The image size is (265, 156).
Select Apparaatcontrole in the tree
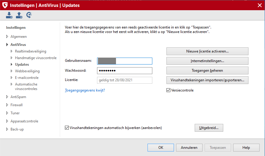pos(24,121)
